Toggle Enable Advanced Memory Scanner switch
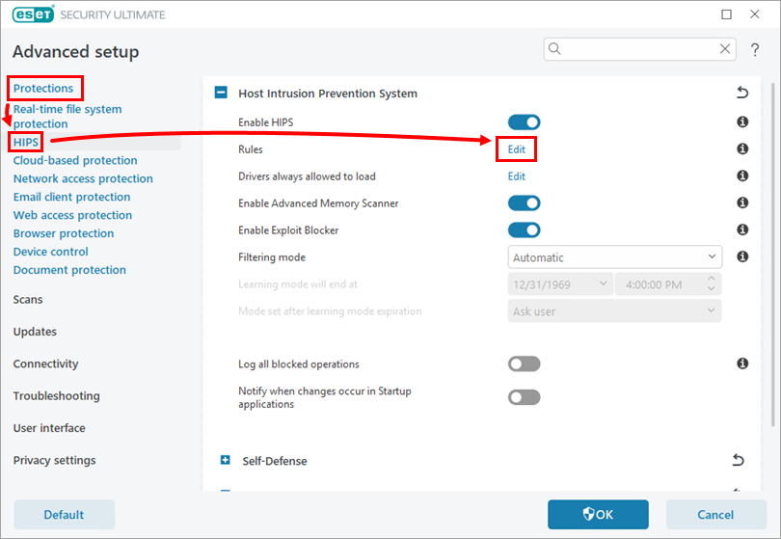The image size is (781, 539). [524, 202]
